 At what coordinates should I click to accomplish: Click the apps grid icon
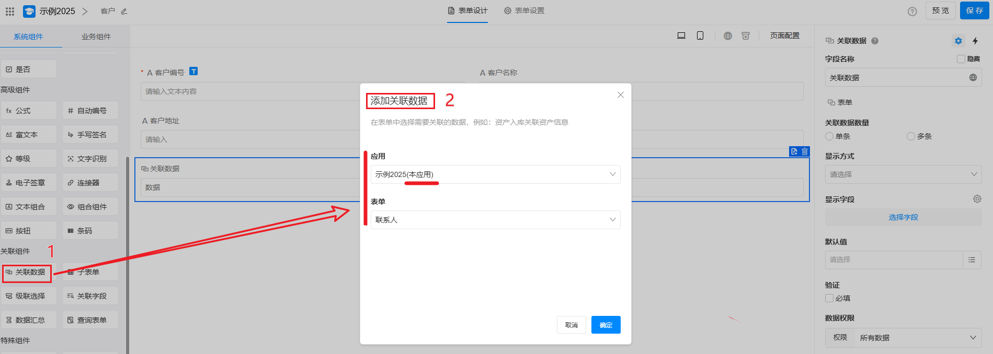point(9,11)
